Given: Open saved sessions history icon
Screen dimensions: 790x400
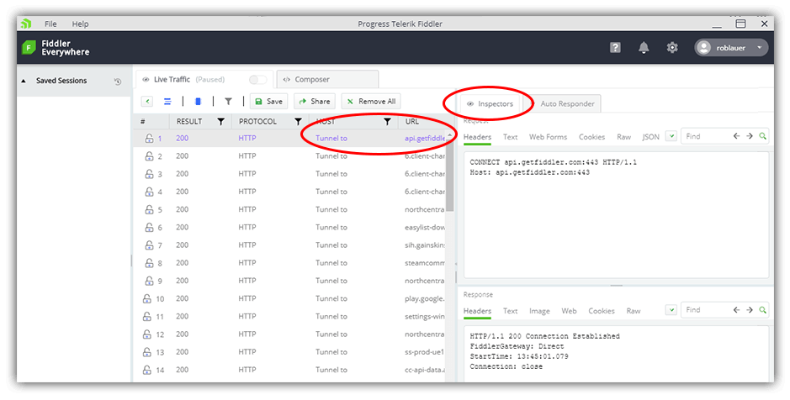Looking at the screenshot, I should point(118,82).
